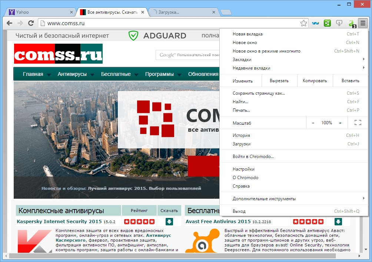
Task: Click the Вырезать button
Action: pyautogui.click(x=279, y=81)
